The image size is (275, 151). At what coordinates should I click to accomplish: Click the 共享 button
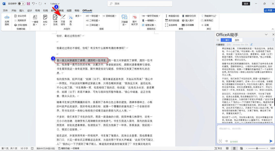click(269, 10)
